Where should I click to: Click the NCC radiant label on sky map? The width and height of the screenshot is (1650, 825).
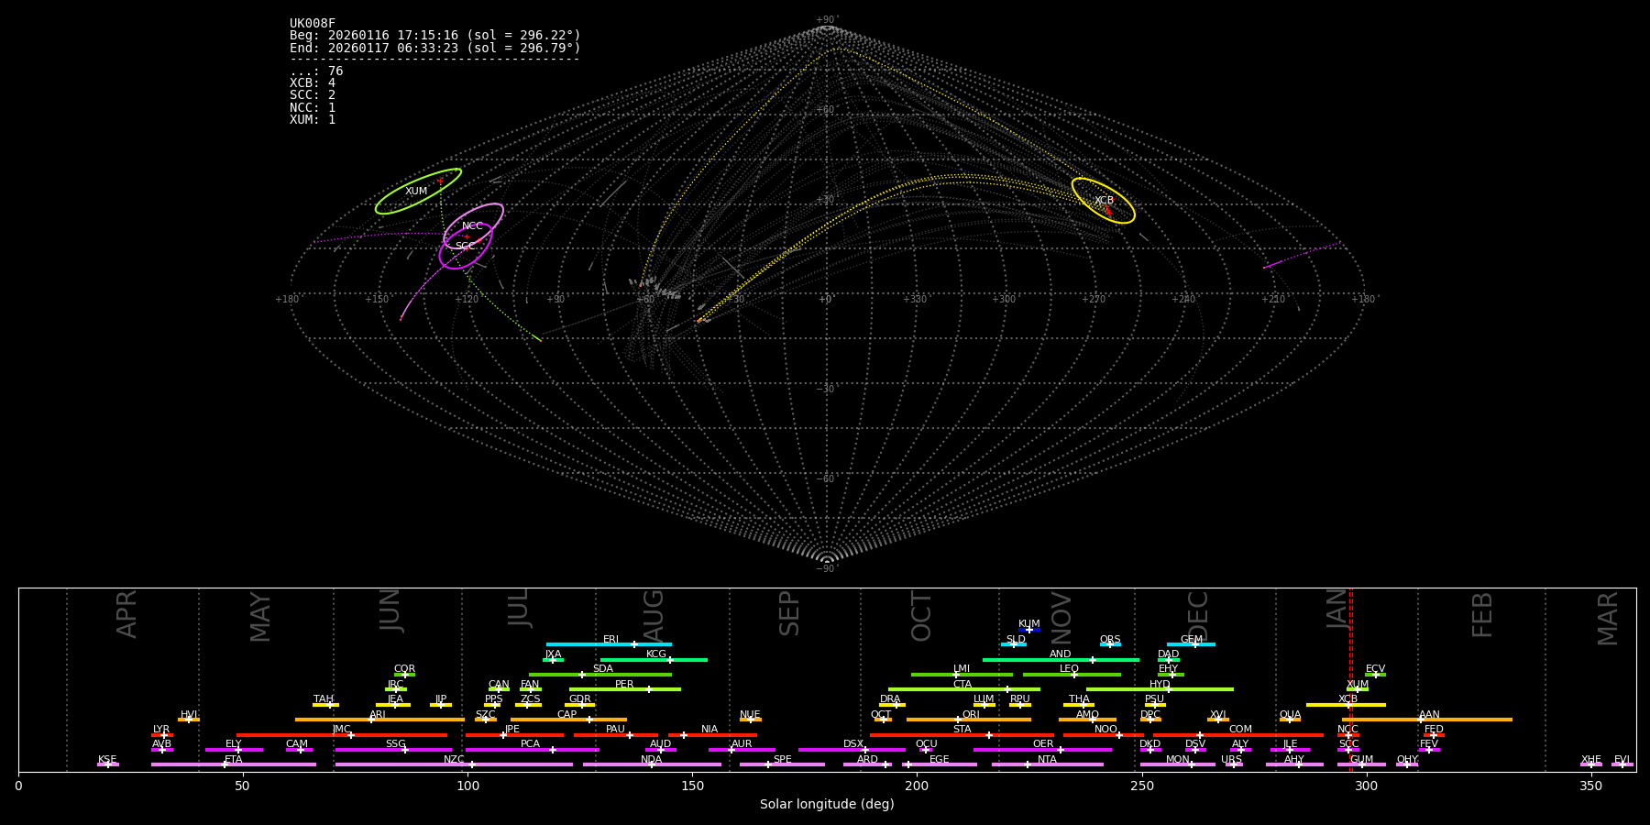[472, 226]
